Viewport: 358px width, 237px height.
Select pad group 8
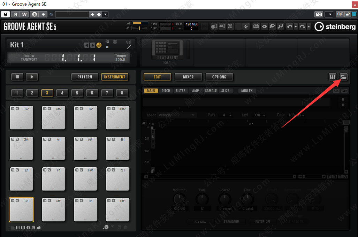(122, 93)
